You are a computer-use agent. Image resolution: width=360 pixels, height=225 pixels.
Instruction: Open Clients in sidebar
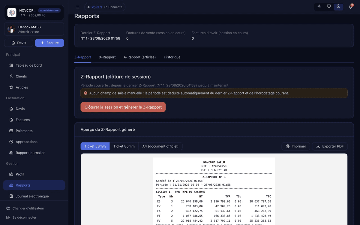point(34,76)
